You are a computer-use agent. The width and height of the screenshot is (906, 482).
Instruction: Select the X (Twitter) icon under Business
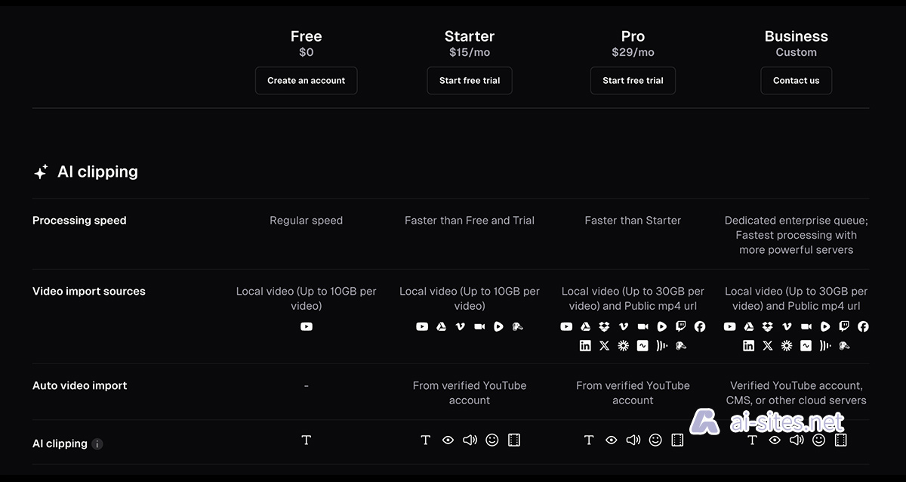[x=768, y=346]
